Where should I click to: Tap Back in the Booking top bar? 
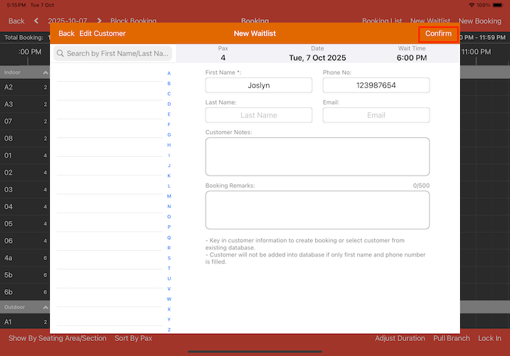tap(16, 21)
